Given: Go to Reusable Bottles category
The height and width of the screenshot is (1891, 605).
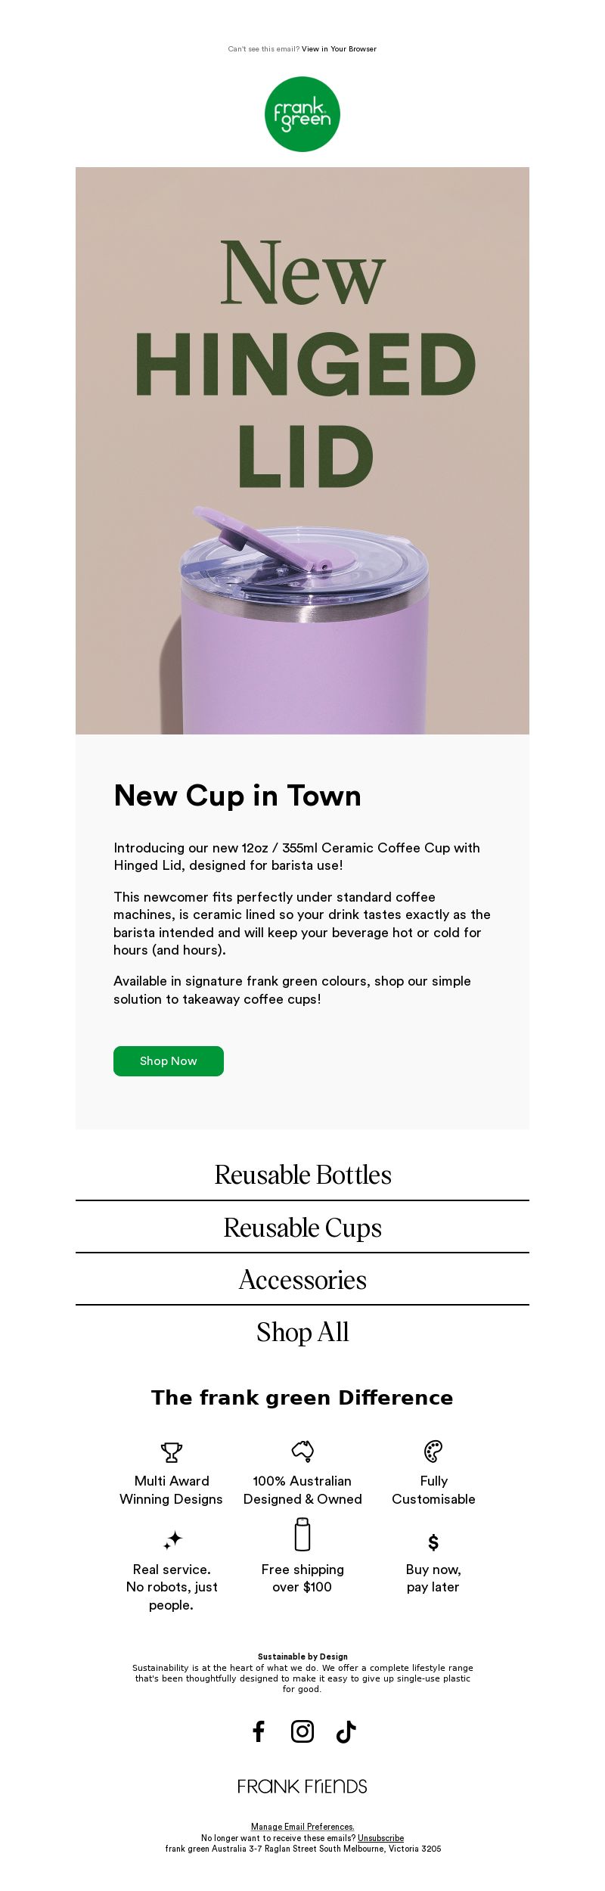Looking at the screenshot, I should [x=302, y=1175].
